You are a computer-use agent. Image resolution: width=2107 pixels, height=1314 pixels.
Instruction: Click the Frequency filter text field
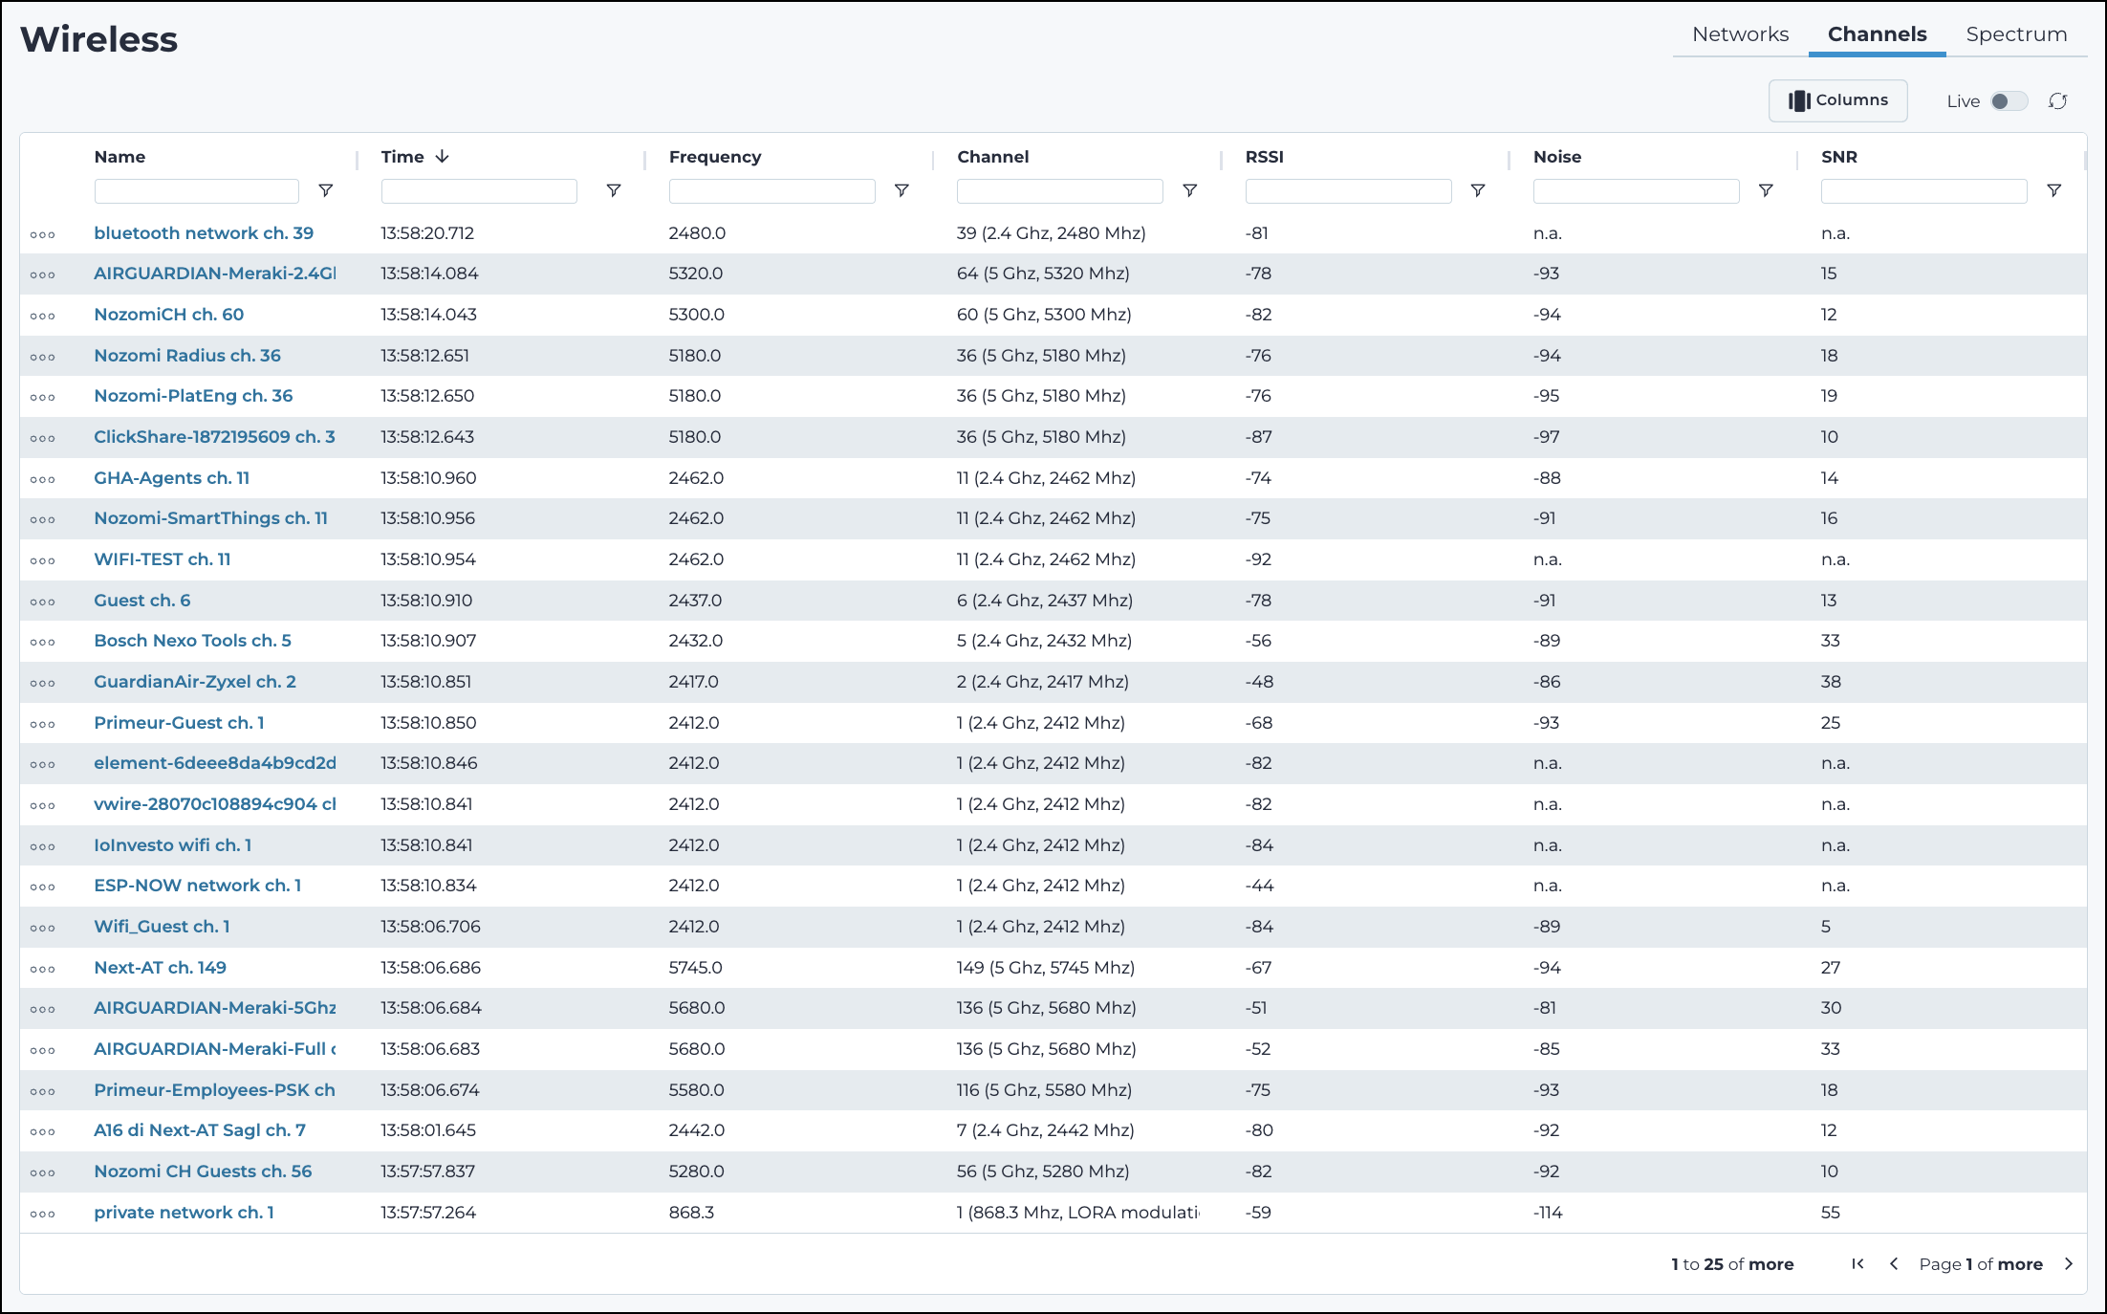[x=771, y=191]
